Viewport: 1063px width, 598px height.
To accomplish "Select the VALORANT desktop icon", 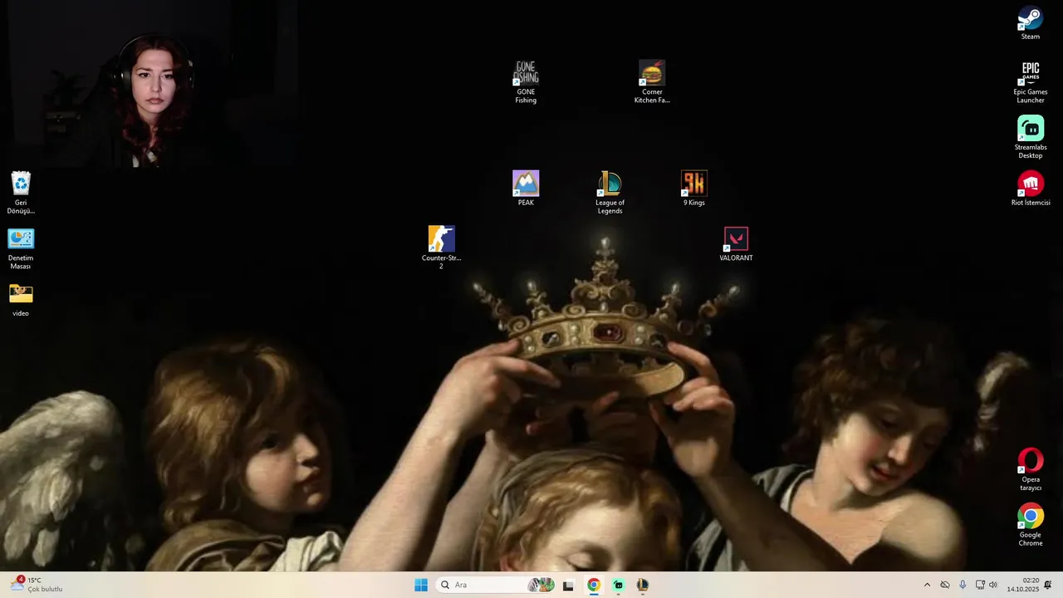I will tap(736, 244).
